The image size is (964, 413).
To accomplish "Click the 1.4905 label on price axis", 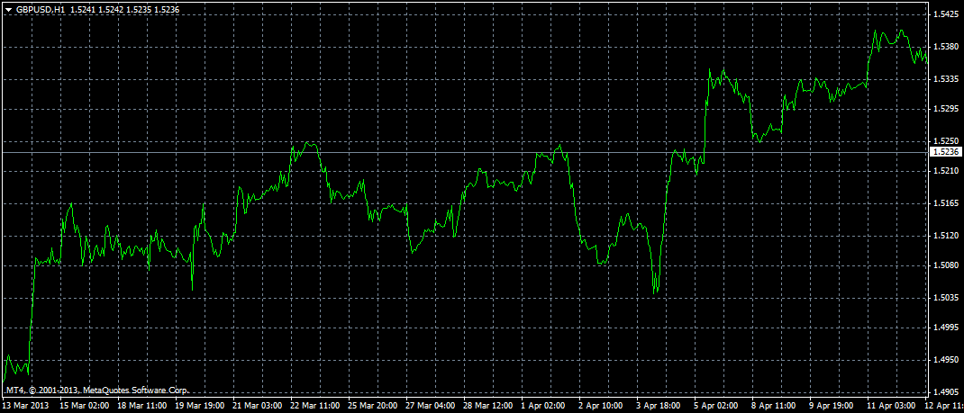I will (945, 392).
